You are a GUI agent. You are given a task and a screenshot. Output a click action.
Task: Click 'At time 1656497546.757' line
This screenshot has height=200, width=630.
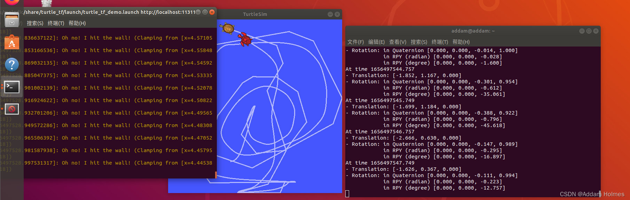coord(380,132)
